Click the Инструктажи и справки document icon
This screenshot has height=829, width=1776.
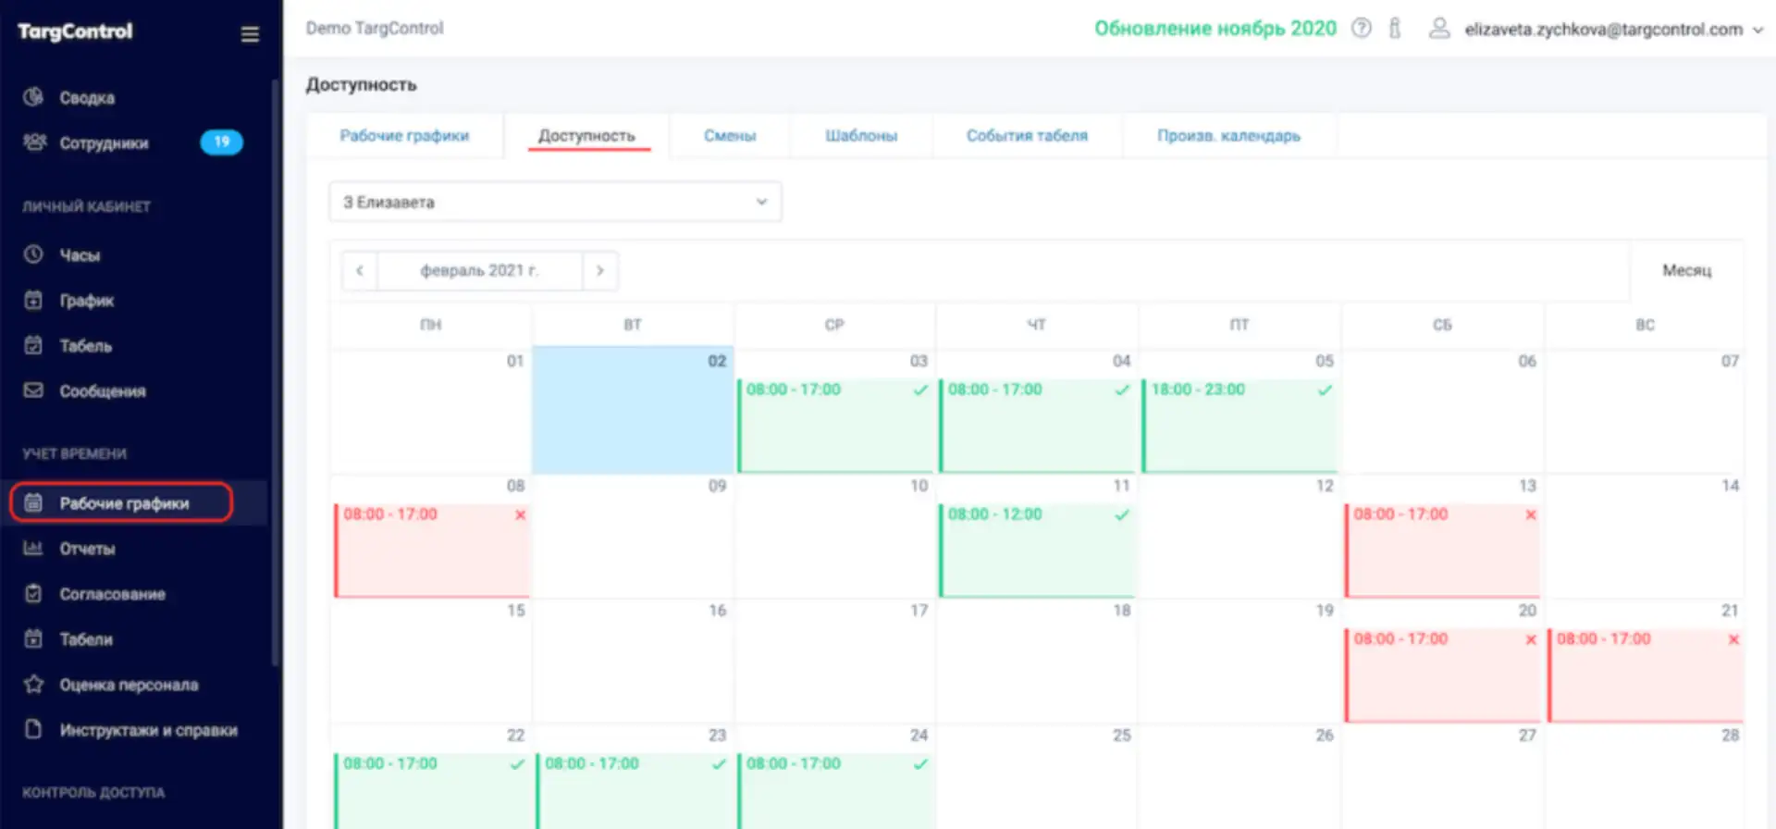click(33, 729)
